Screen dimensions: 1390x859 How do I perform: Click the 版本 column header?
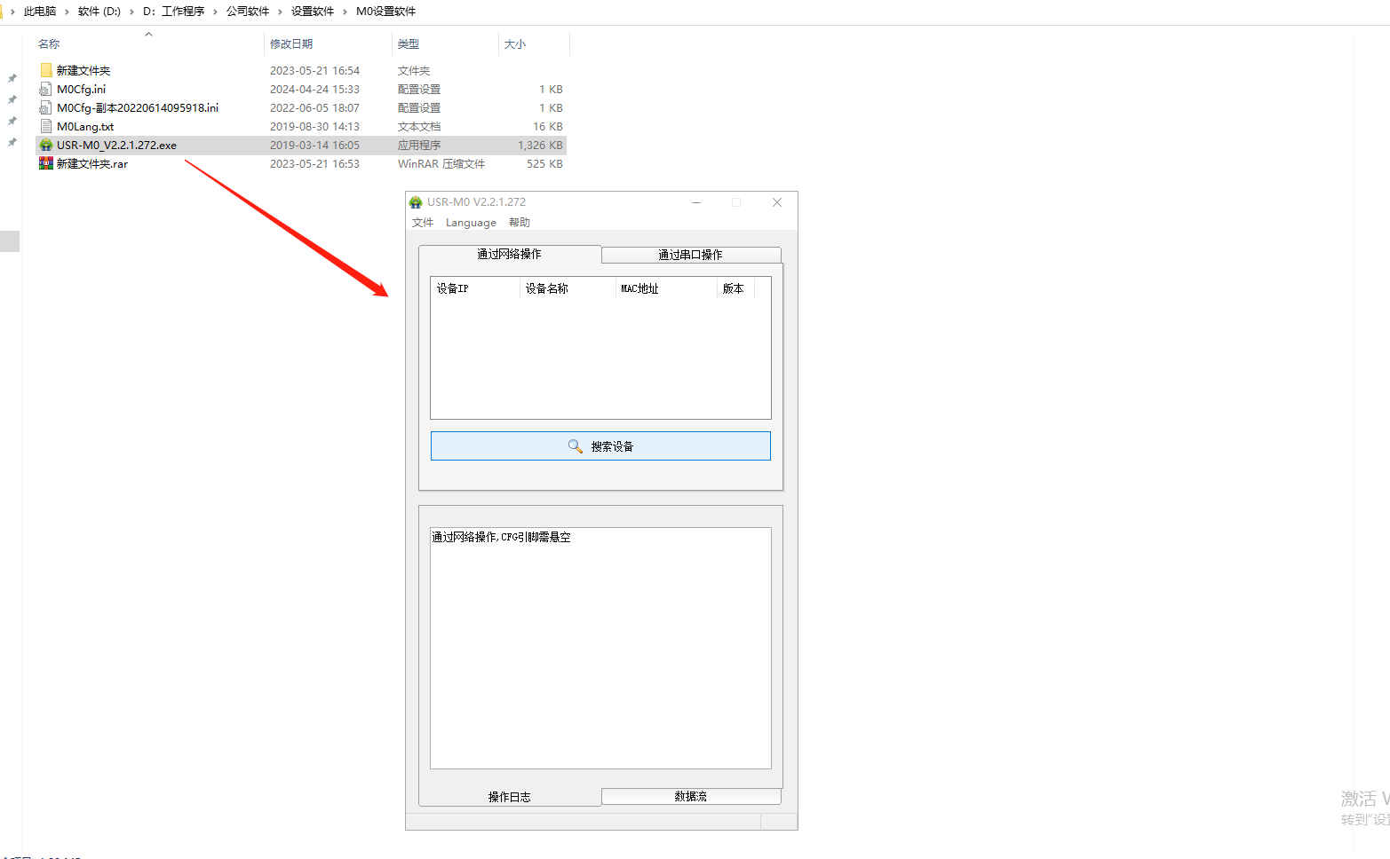click(735, 288)
